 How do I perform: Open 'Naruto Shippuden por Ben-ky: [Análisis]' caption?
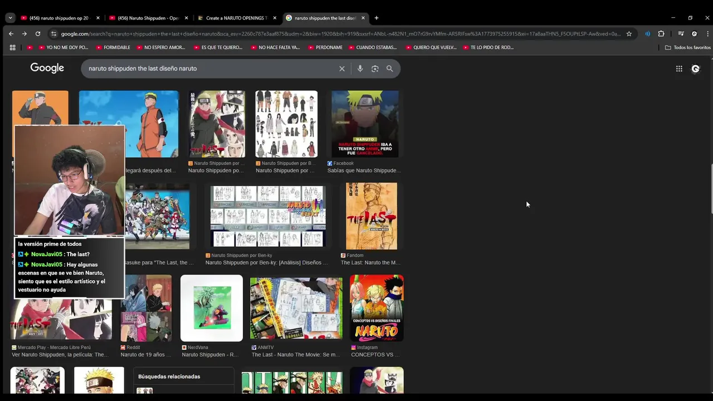267,262
